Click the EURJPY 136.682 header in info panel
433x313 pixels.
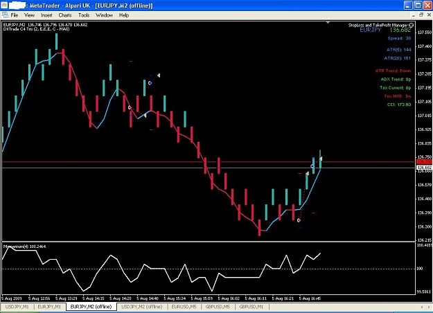point(385,30)
